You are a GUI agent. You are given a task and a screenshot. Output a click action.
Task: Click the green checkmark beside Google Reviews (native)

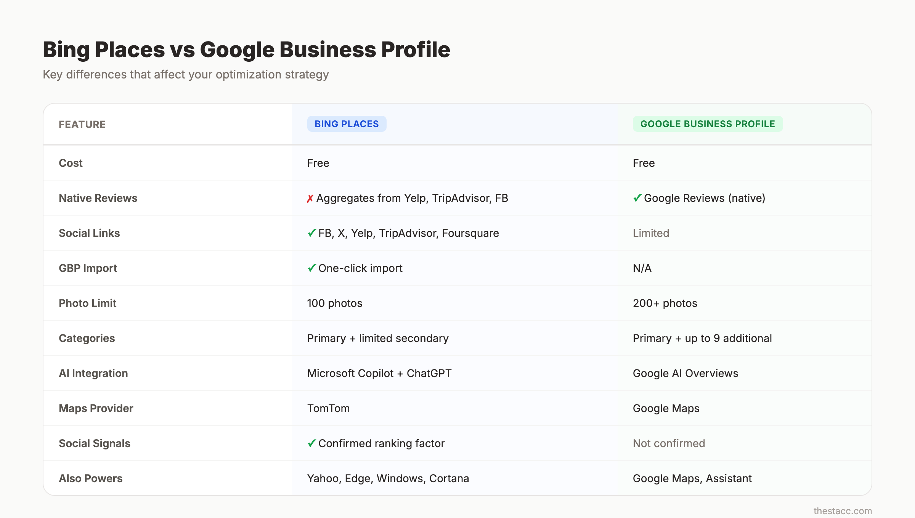637,198
